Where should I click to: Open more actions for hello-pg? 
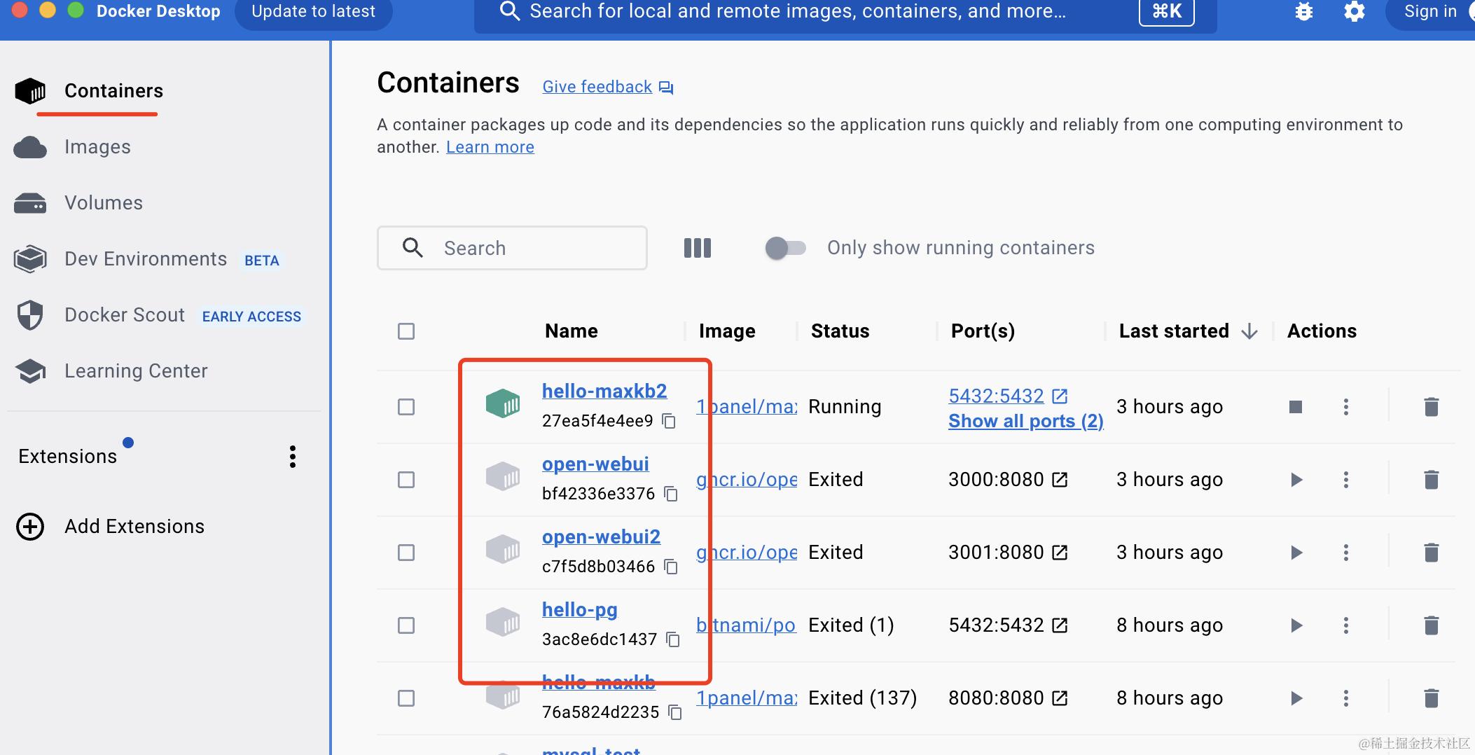pos(1345,625)
